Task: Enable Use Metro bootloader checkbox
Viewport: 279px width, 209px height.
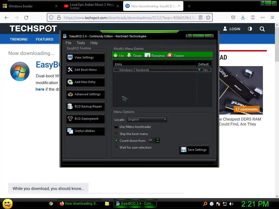Action: (116, 127)
